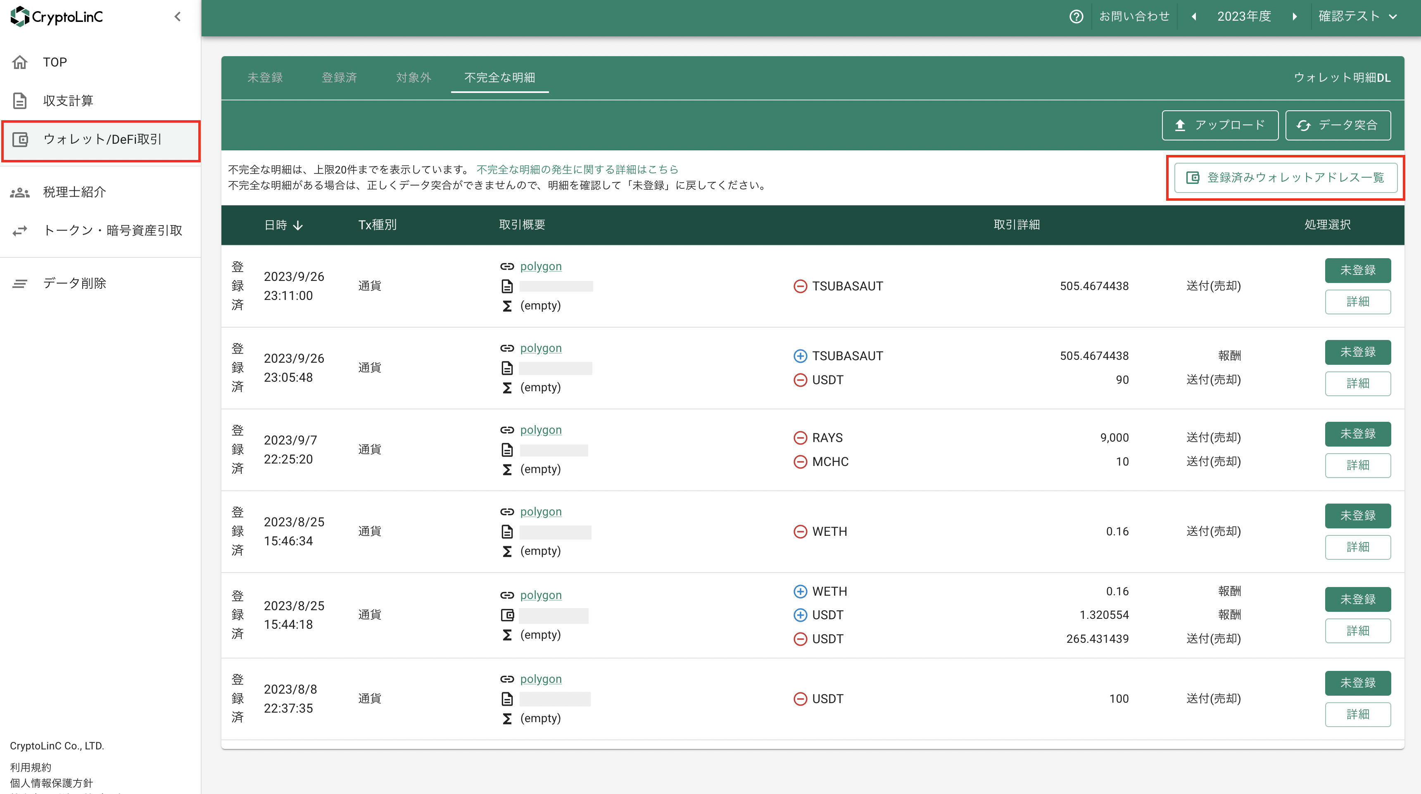Image resolution: width=1421 pixels, height=794 pixels.
Task: Open 詳細 for the 15:46:34 row
Action: tap(1357, 547)
